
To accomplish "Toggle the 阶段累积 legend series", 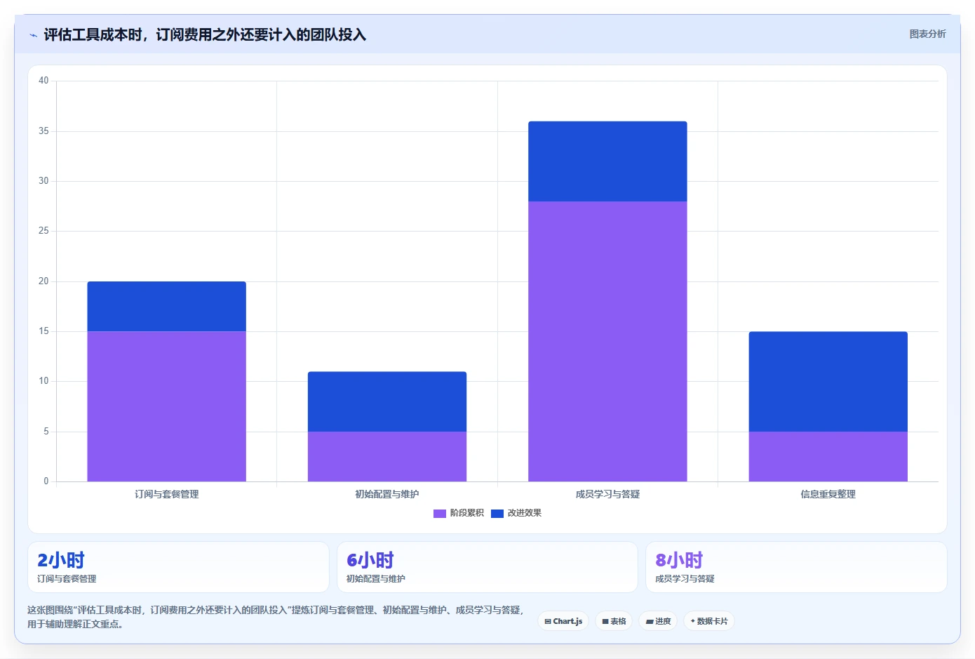I will 459,513.
